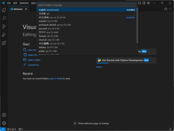Select Korean (ko) language
The width and height of the screenshot is (174, 131).
click(x=87, y=32)
